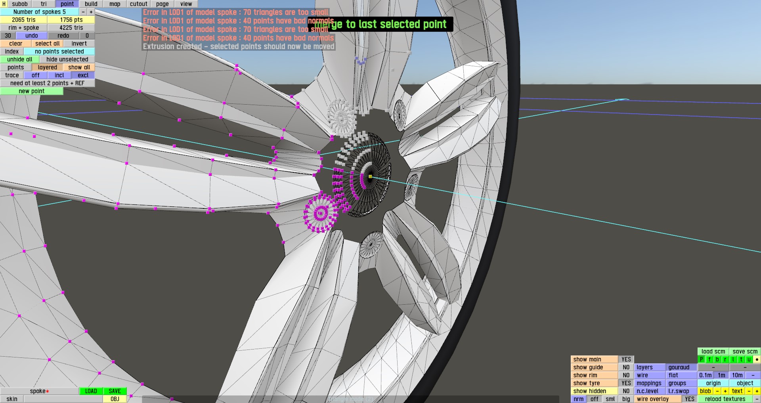The image size is (761, 403).
Task: Set grid scale to 1m
Action: pos(721,375)
